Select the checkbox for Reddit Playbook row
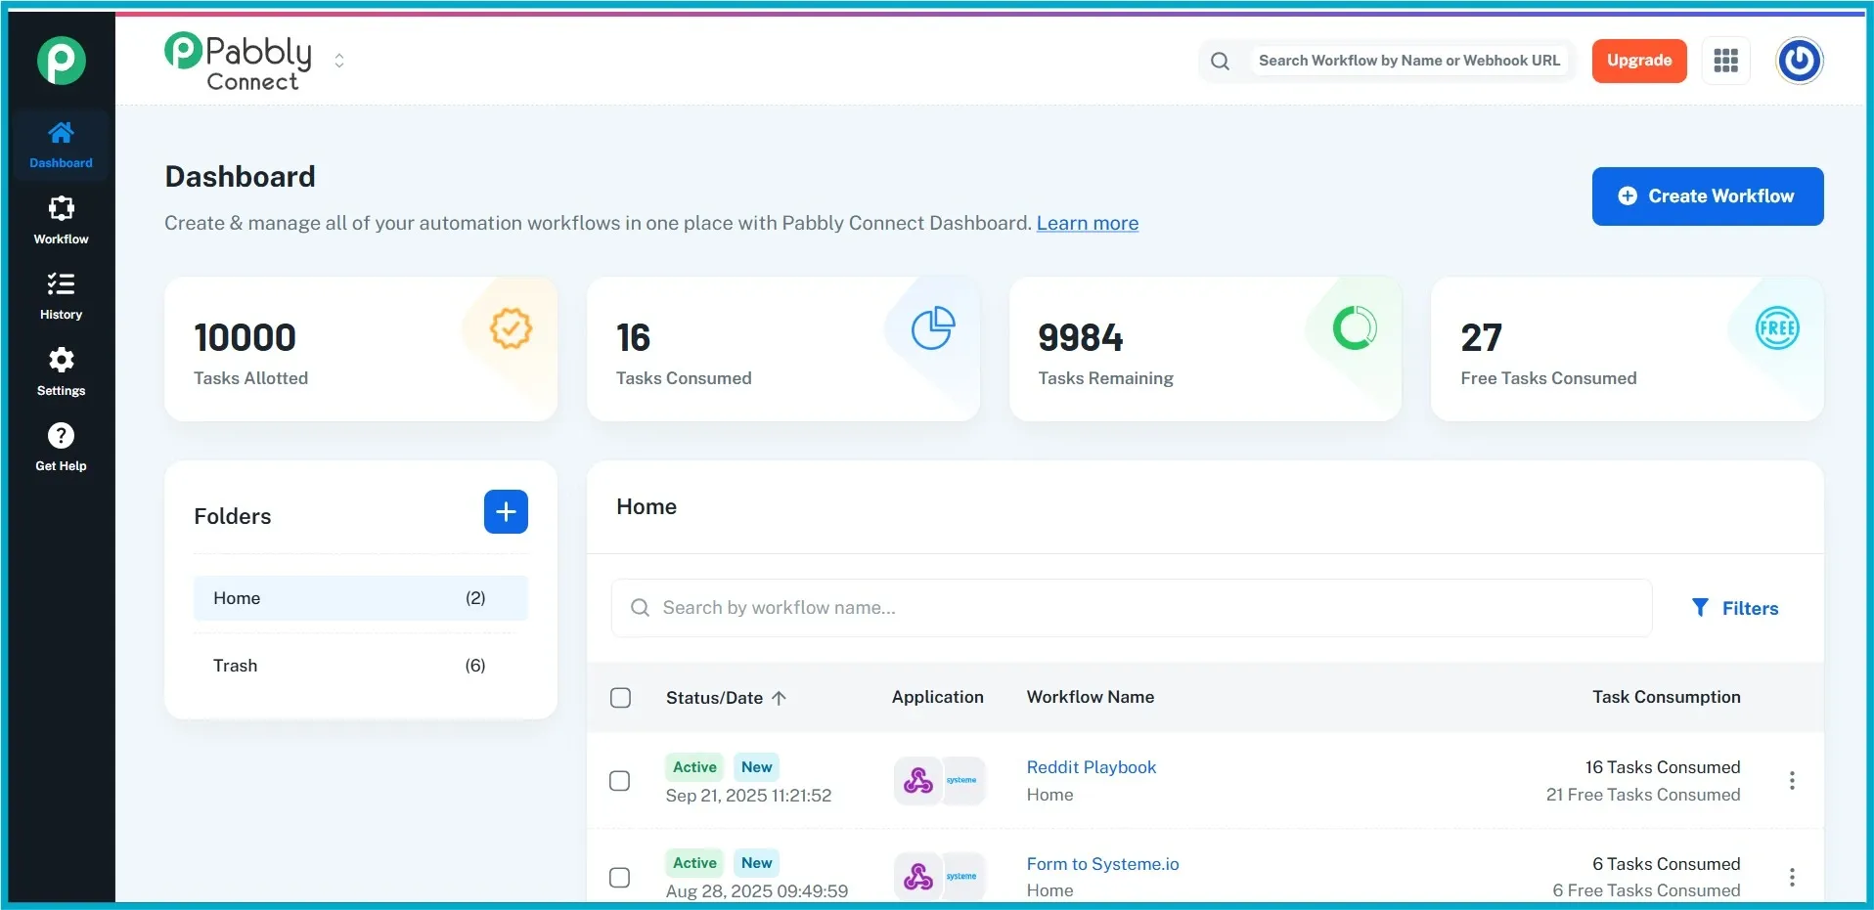 pos(620,780)
